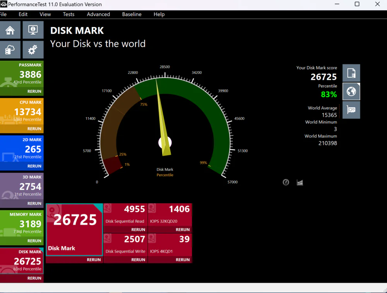Screen dimensions: 387x293
Task: Click the 57000 gauge scale label
Action: [233, 182]
